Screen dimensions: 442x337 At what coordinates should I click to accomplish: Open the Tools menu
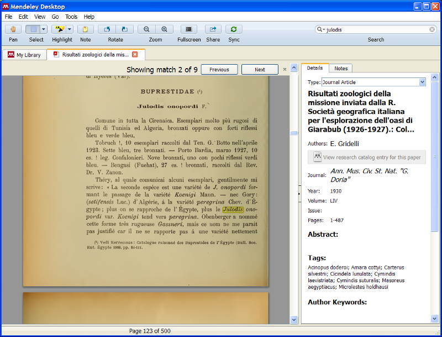[x=71, y=17]
